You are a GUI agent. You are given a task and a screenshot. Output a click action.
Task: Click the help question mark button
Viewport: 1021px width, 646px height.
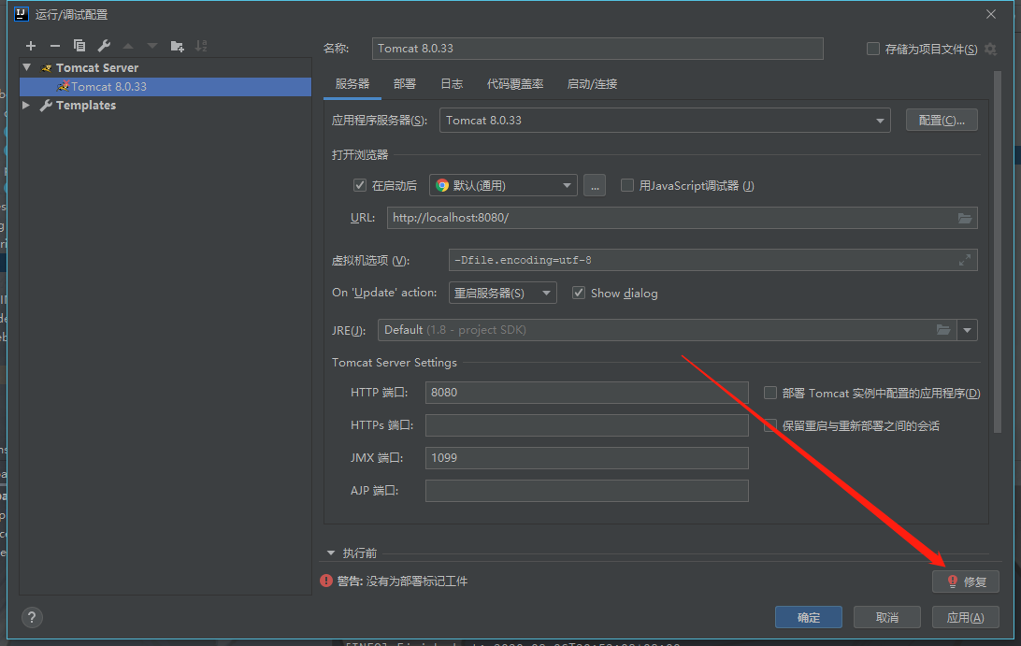click(x=32, y=617)
